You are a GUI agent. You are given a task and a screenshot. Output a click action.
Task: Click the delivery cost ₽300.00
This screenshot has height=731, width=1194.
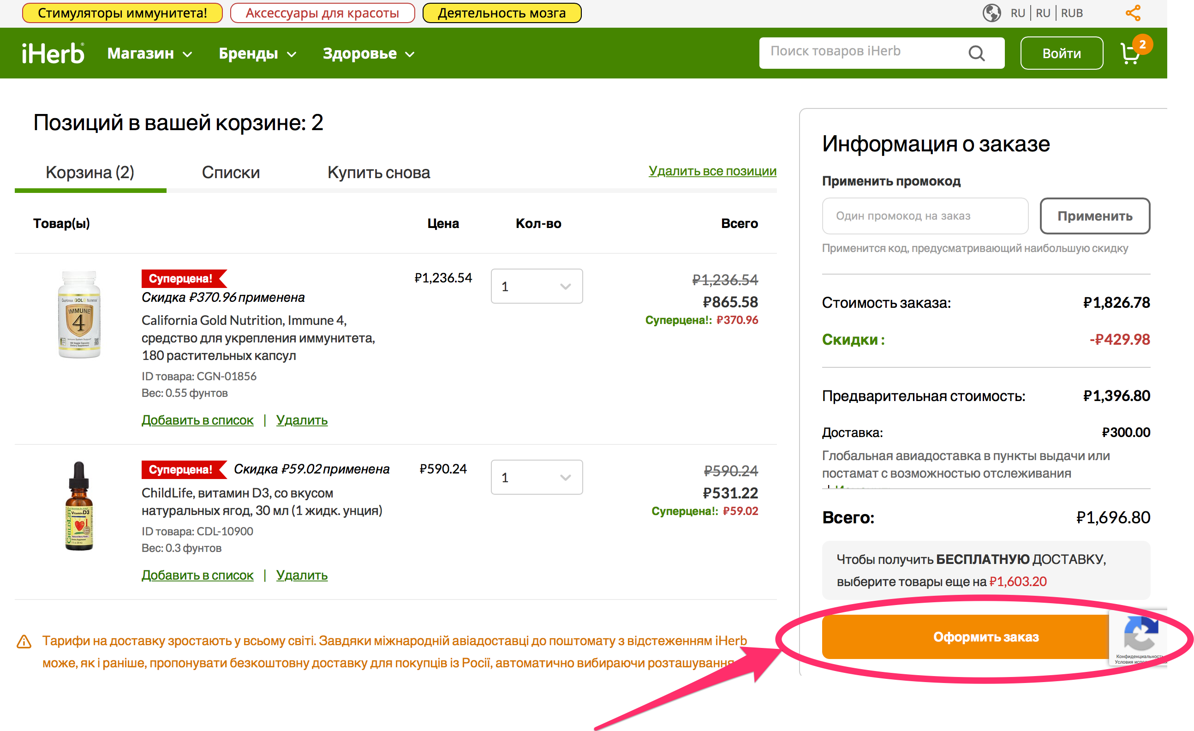click(x=1126, y=432)
